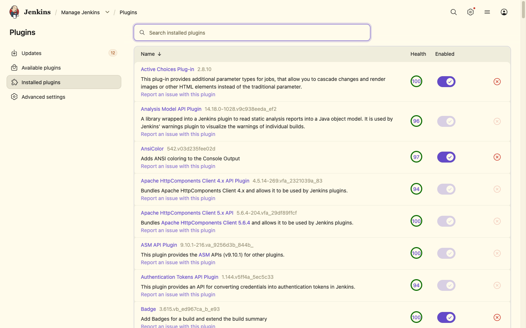View health score 100 of Active Choices
Viewport: 526px width, 328px height.
(x=416, y=81)
